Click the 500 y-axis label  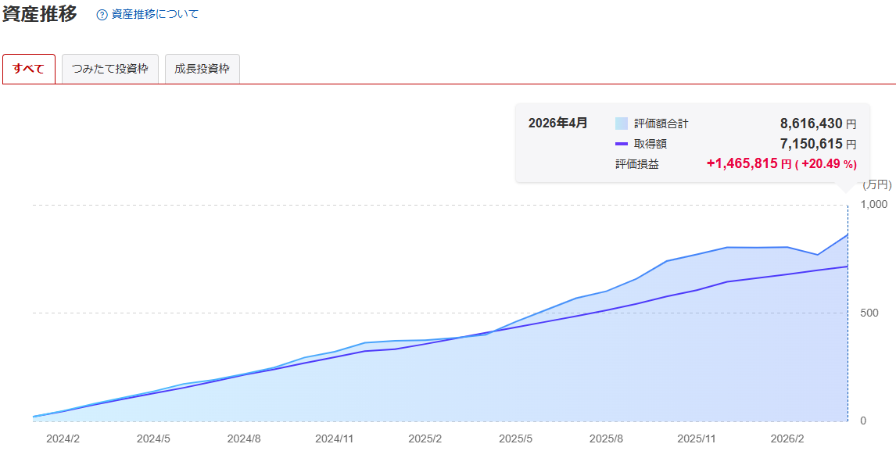click(869, 313)
